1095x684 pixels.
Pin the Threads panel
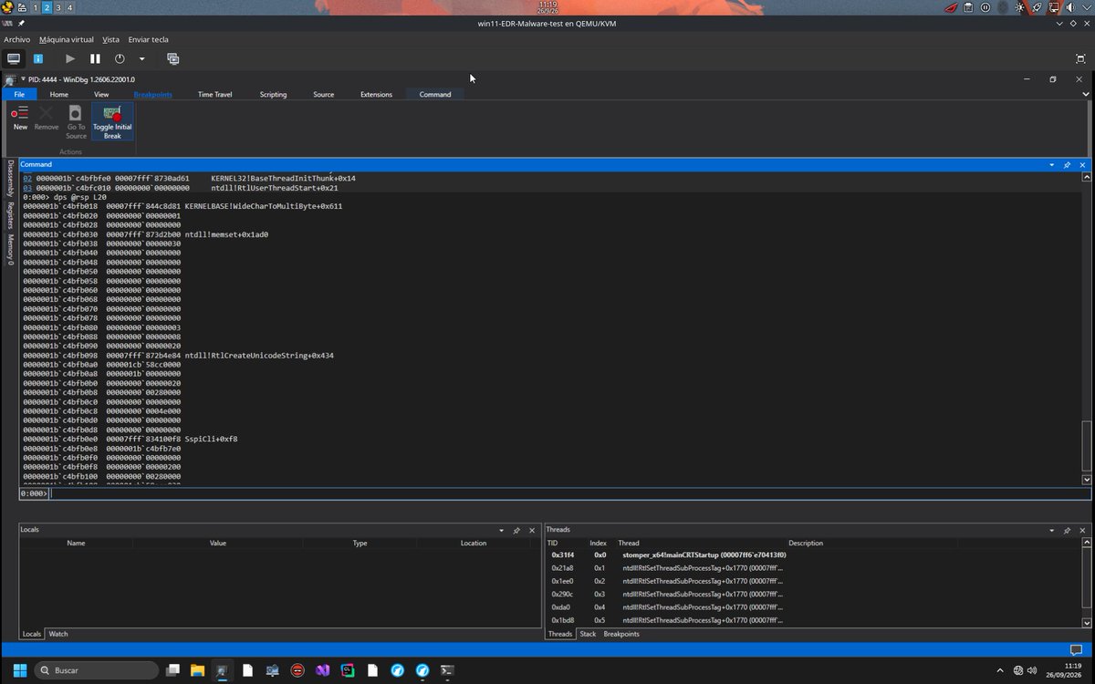1065,530
